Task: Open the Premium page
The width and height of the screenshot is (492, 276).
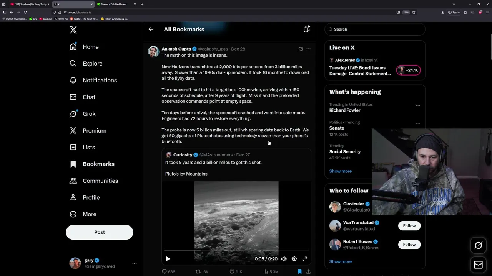Action: point(88,131)
